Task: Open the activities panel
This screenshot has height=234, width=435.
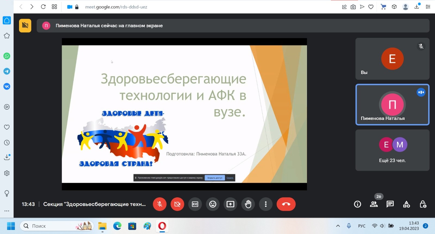Action: tap(406, 204)
